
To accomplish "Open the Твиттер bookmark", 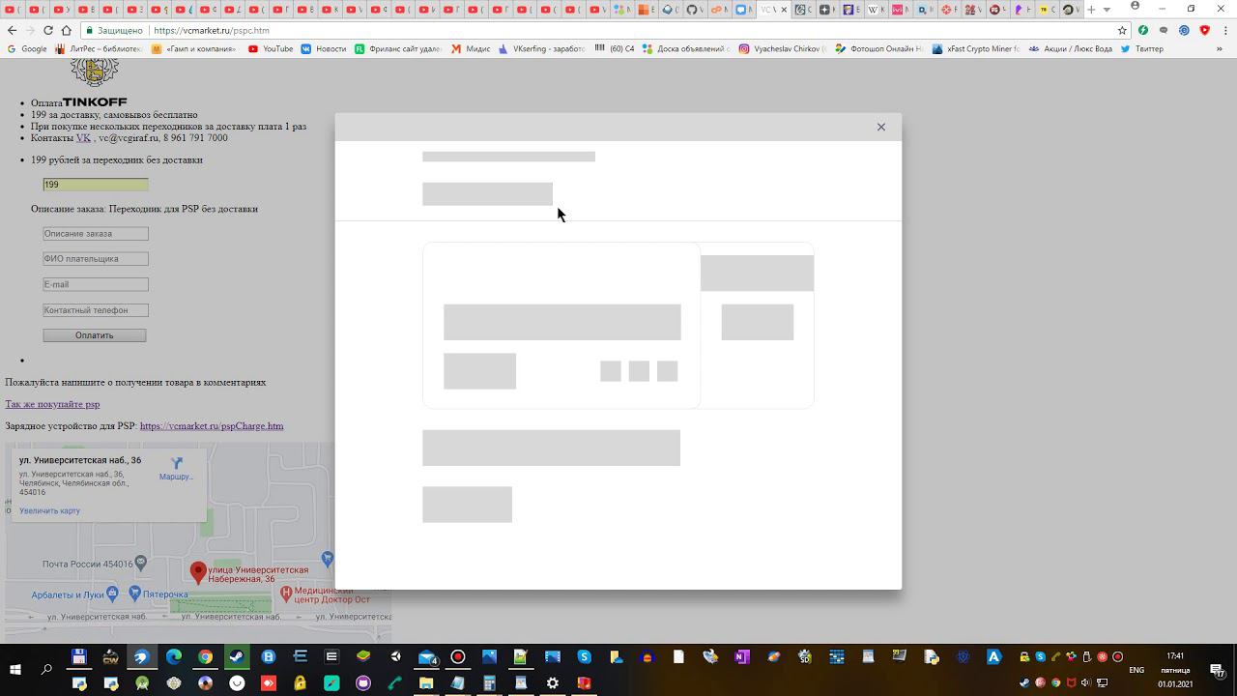I will pos(1141,48).
